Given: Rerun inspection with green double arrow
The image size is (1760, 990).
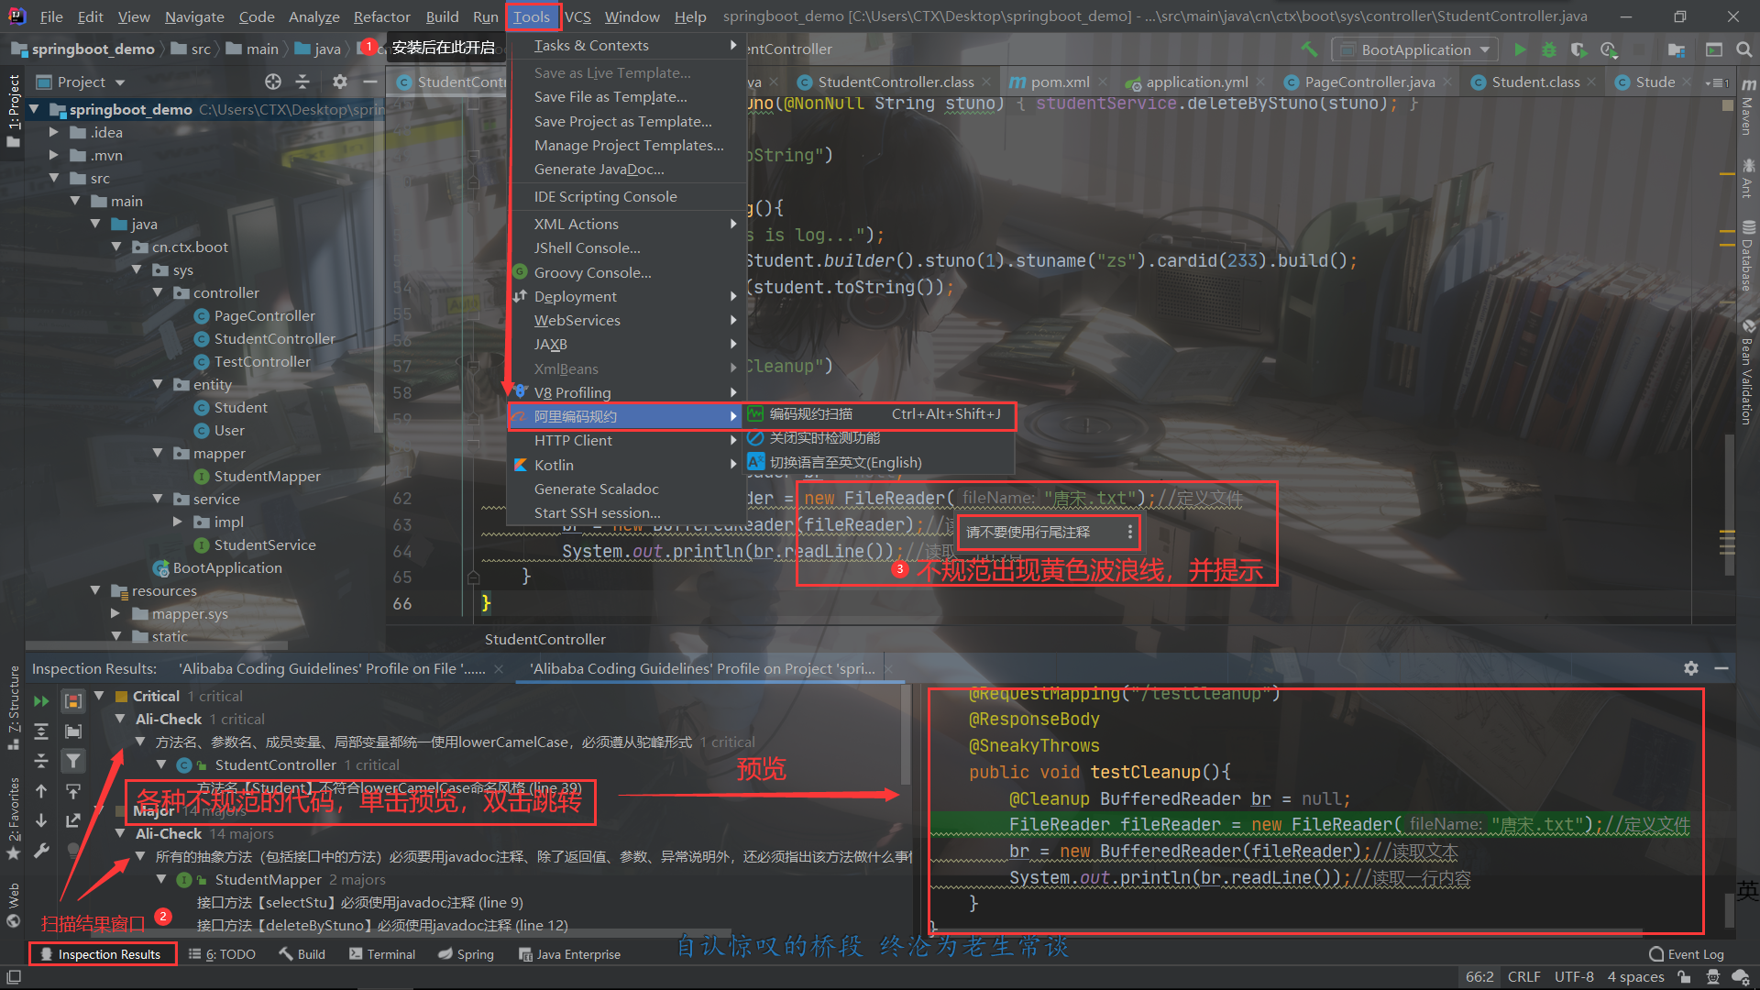Looking at the screenshot, I should 41,701.
